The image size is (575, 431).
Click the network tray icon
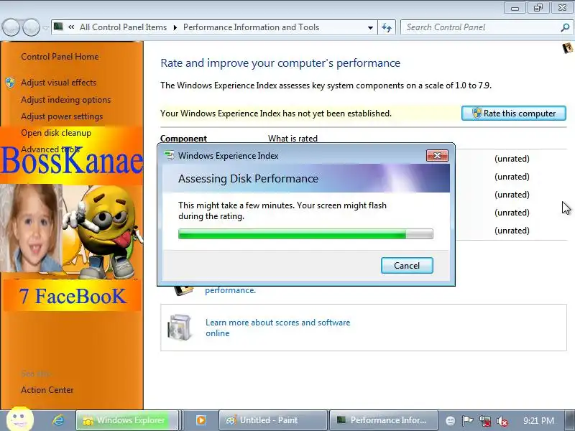point(484,421)
